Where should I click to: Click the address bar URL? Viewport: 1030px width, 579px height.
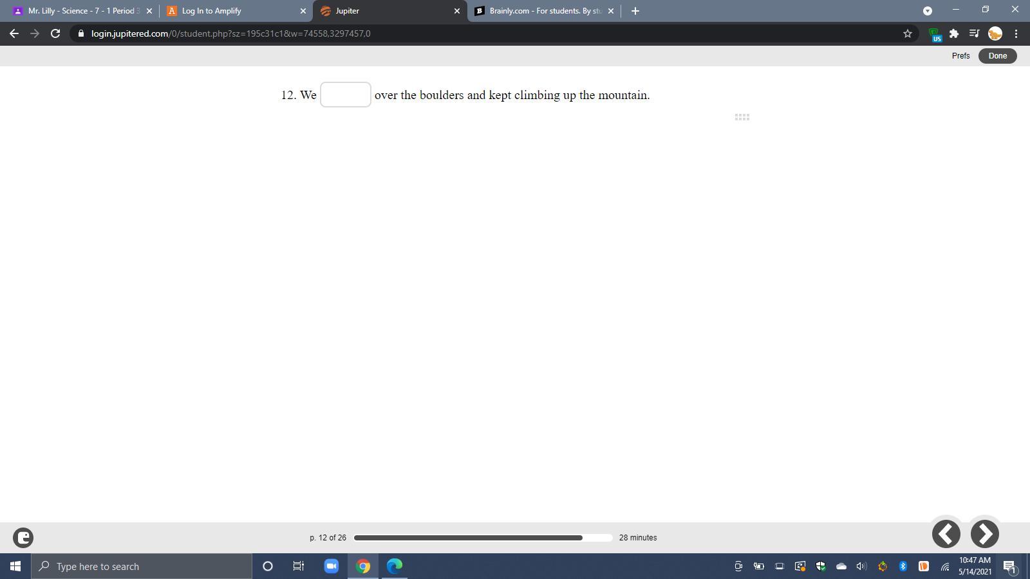point(230,33)
